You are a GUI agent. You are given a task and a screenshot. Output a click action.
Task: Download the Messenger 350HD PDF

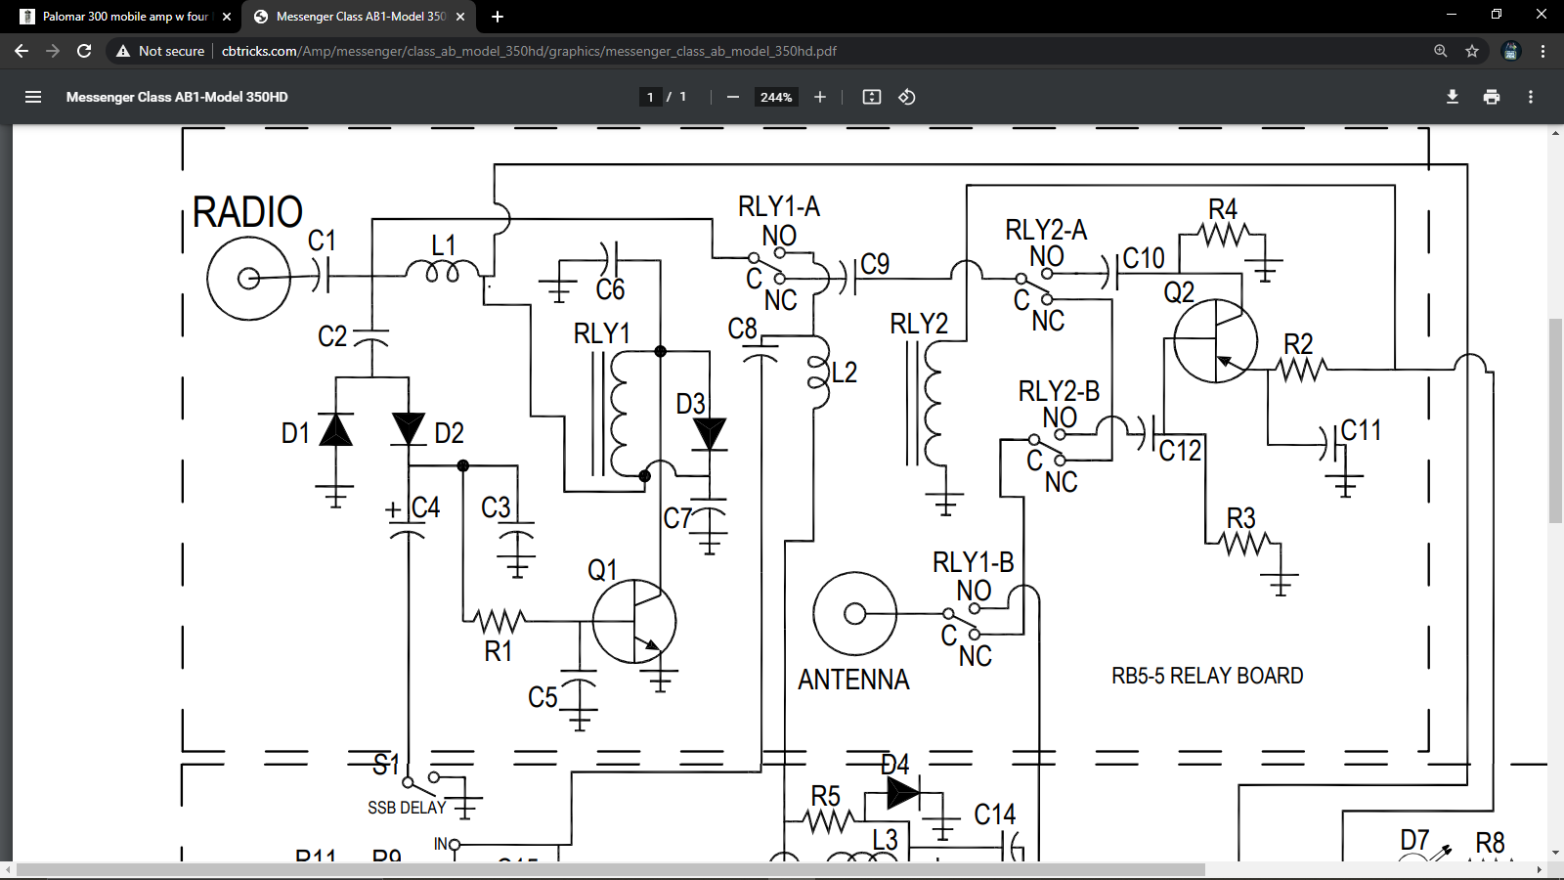[1453, 97]
